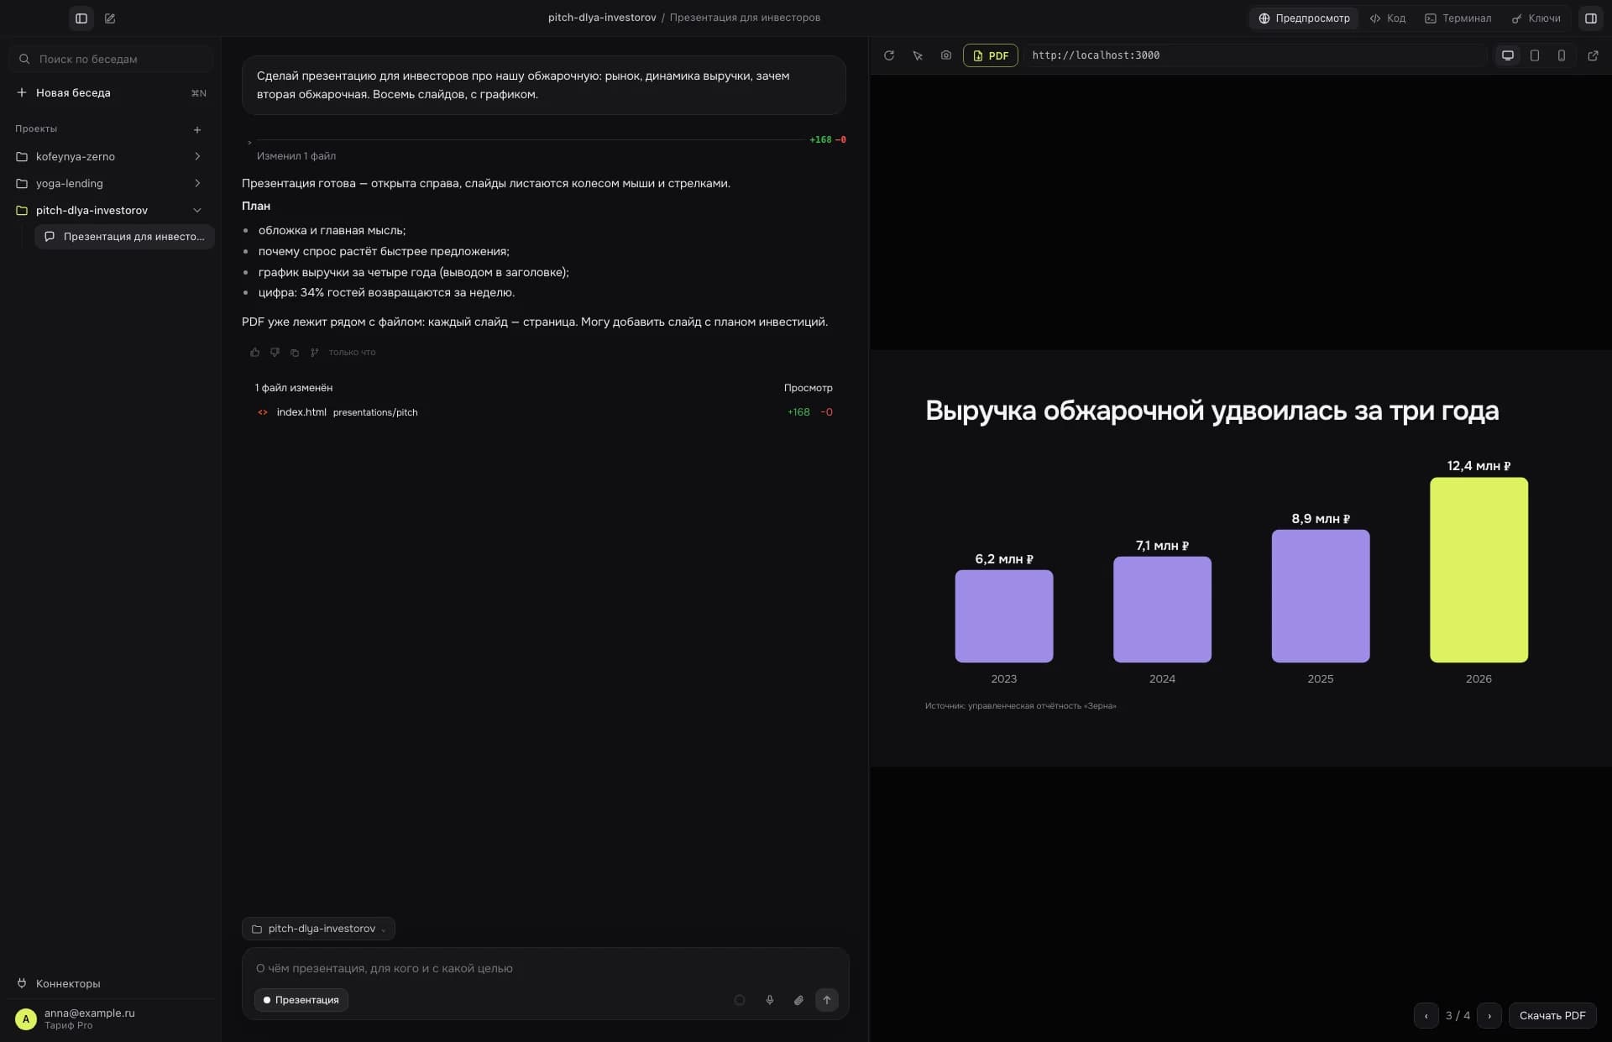The width and height of the screenshot is (1612, 1042).
Task: Start Новая беседа
Action: [x=110, y=93]
